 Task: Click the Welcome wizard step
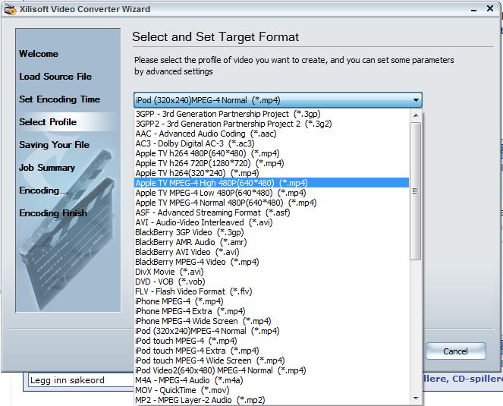pyautogui.click(x=39, y=54)
